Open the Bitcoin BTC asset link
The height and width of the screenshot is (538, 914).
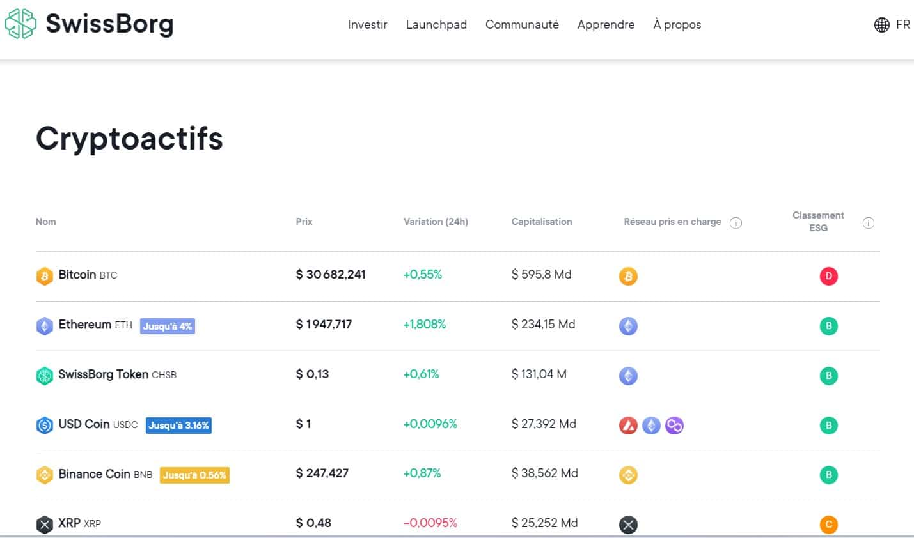point(88,275)
